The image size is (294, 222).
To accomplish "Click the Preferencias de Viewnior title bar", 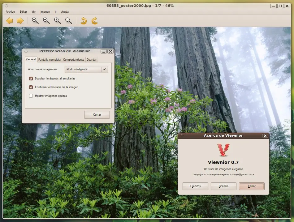I will click(x=65, y=51).
